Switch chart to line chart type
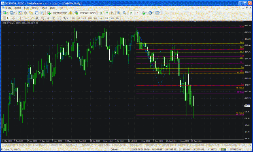 point(112,13)
